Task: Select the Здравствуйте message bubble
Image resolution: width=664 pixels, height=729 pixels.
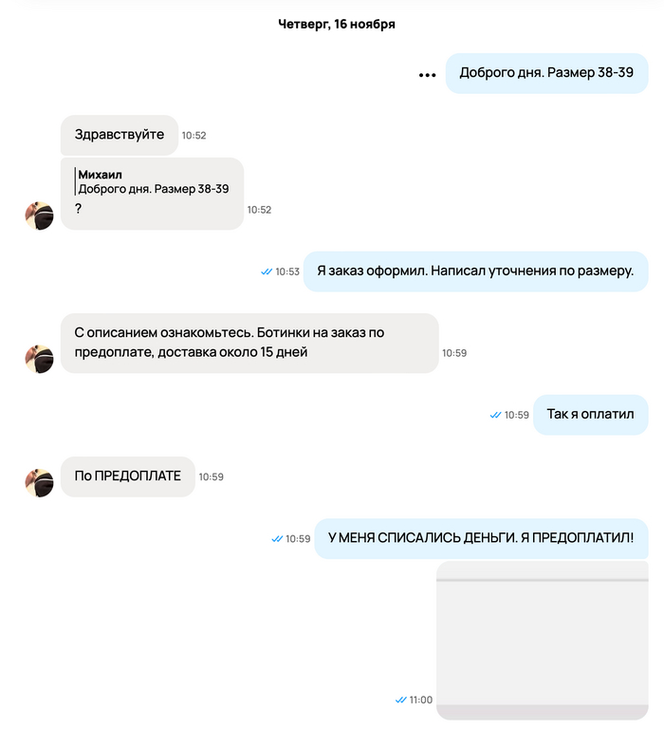Action: pyautogui.click(x=120, y=135)
